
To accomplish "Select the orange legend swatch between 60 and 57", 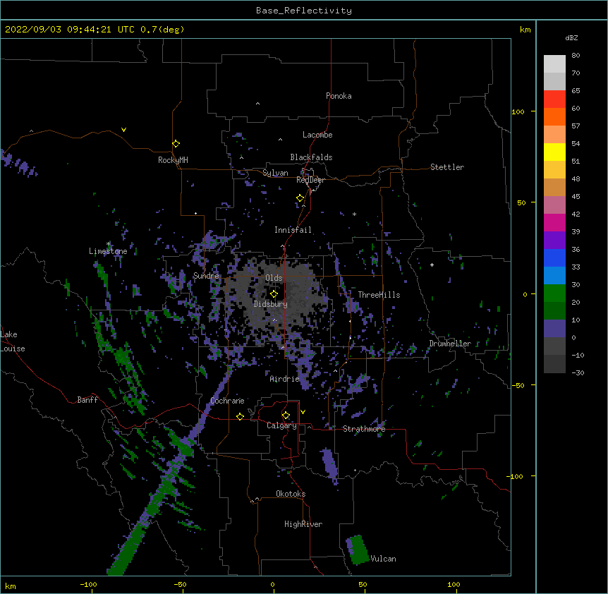I will [x=554, y=117].
